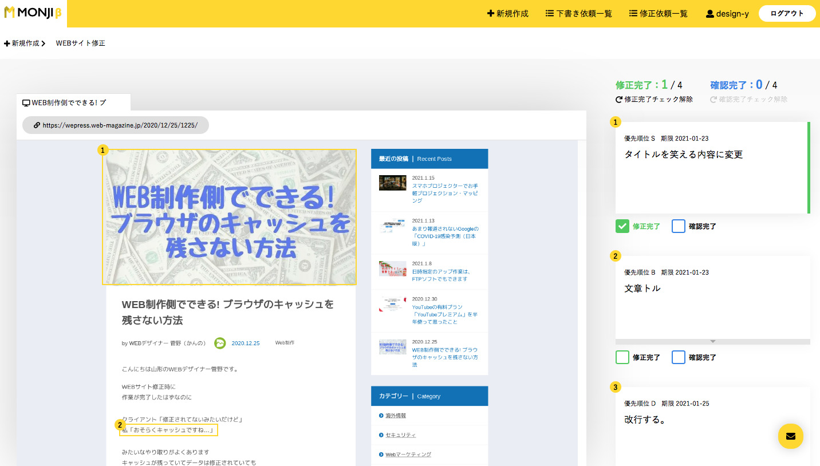Click 修正完了：1 / 4 counter
The height and width of the screenshot is (466, 820).
click(649, 85)
